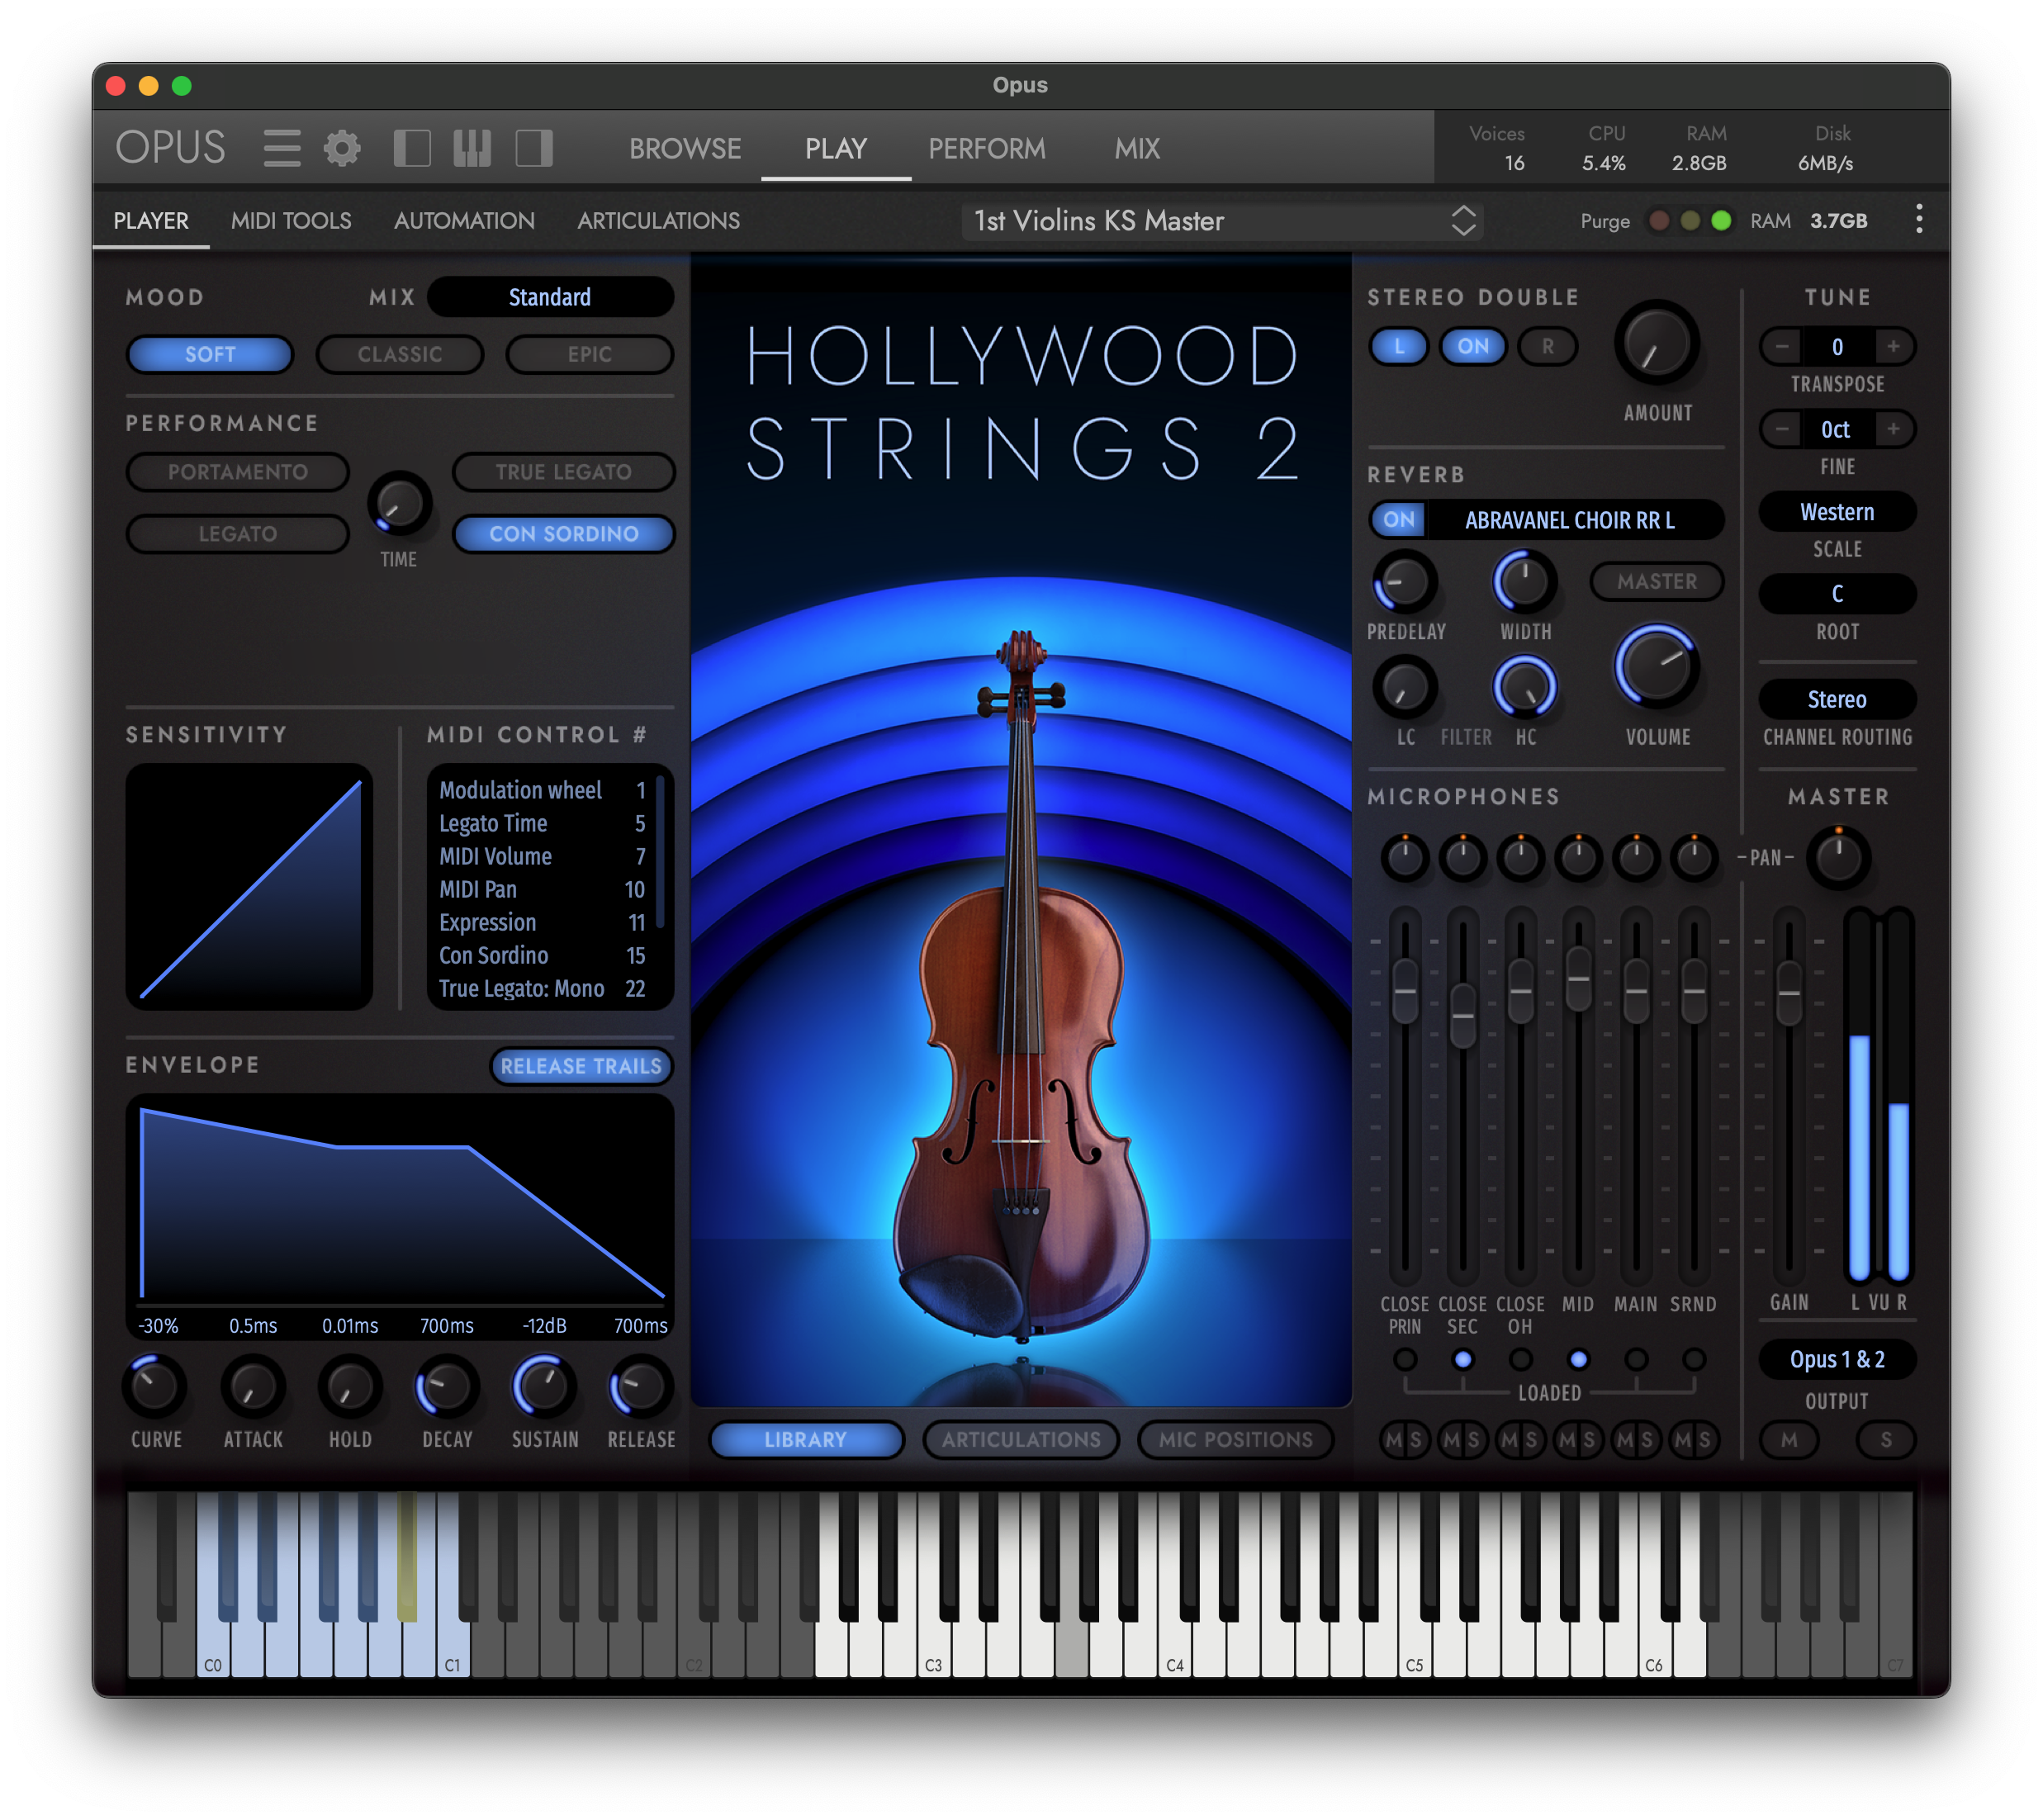Solo the master output with S button

click(x=1886, y=1439)
